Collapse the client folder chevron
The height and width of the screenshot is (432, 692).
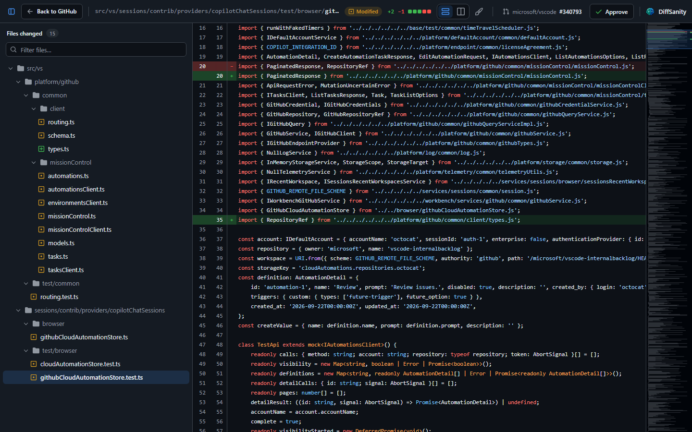point(34,108)
